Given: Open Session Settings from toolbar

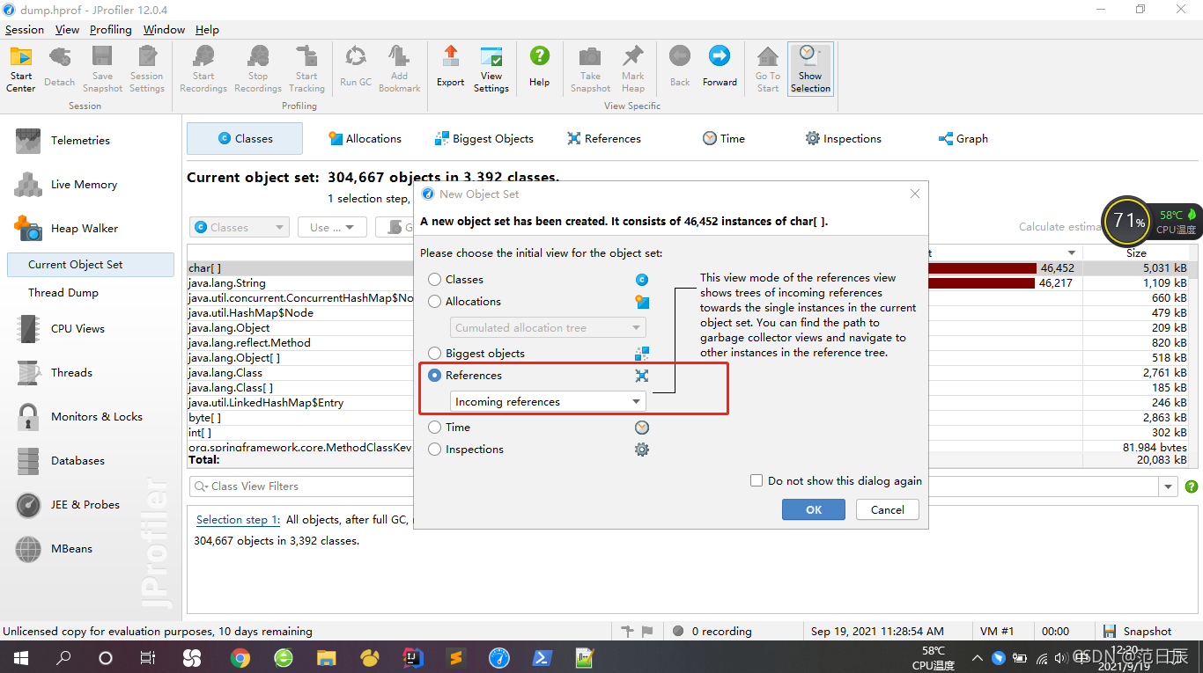Looking at the screenshot, I should pyautogui.click(x=147, y=69).
